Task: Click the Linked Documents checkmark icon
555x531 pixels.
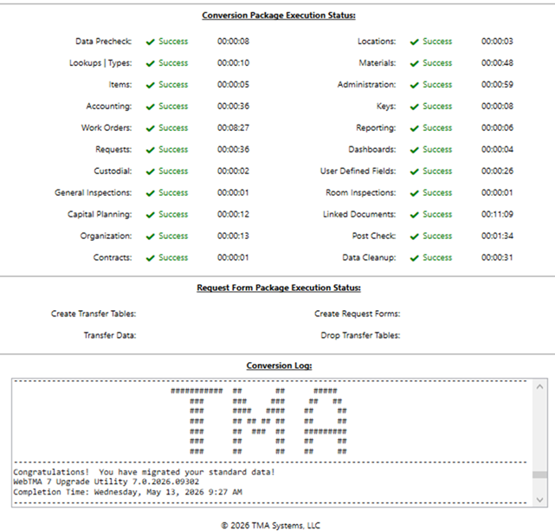Action: (415, 215)
